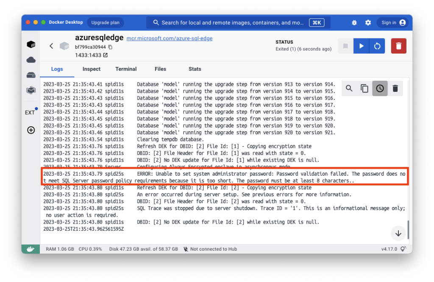
Task: Focus the search images and containers field
Action: tap(238, 23)
